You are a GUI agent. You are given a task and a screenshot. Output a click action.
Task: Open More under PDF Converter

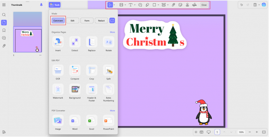pyautogui.click(x=112, y=110)
